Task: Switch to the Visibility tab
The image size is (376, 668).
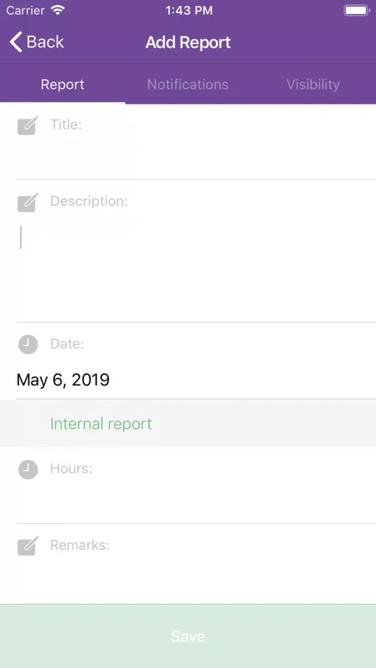Action: (313, 84)
